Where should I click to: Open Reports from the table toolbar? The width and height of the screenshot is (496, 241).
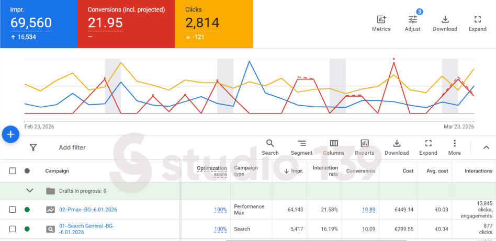[x=364, y=143]
